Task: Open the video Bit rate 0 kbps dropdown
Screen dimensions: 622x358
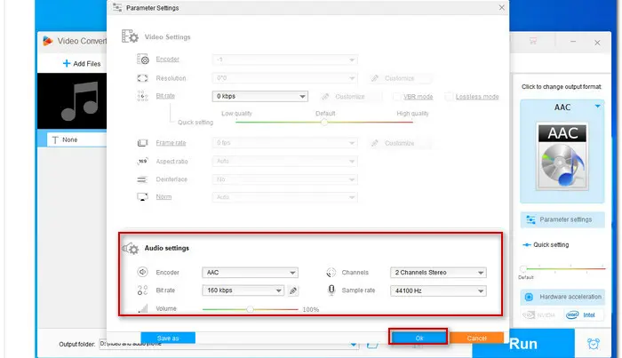Action: coord(259,96)
